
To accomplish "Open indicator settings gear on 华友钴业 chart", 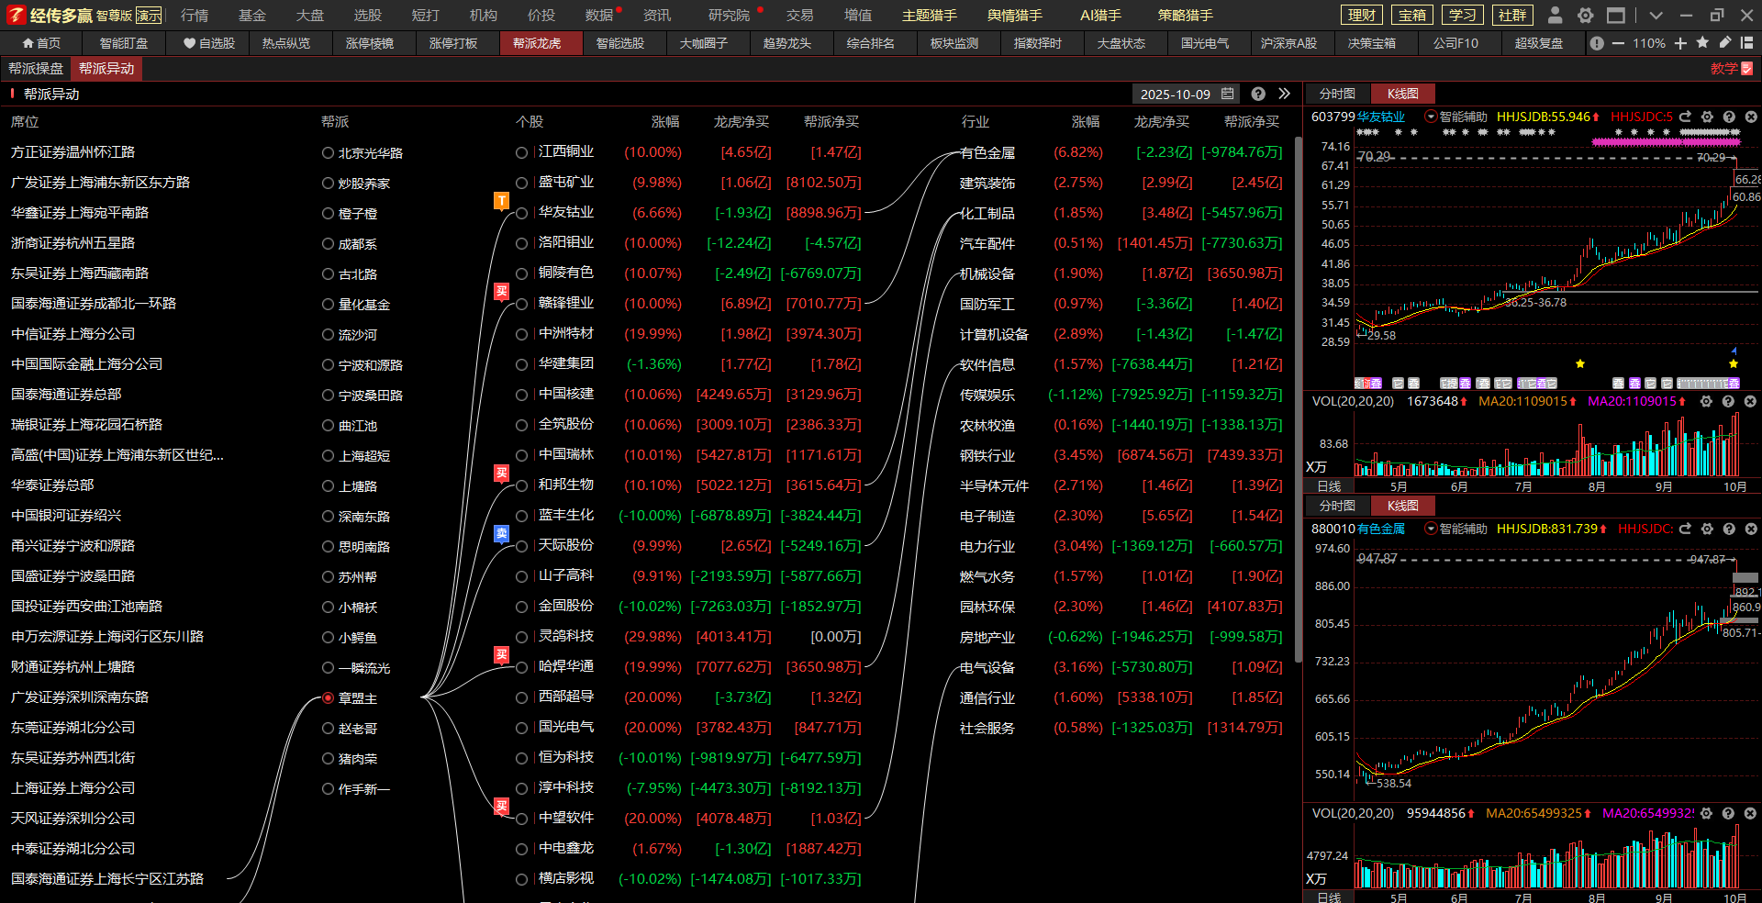I will click(x=1707, y=117).
